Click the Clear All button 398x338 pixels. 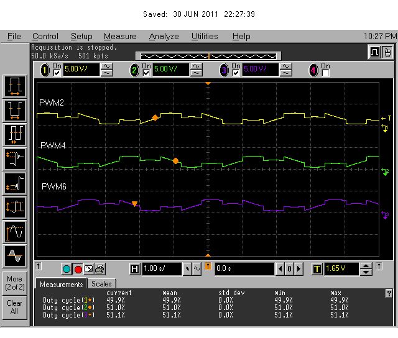(15, 307)
